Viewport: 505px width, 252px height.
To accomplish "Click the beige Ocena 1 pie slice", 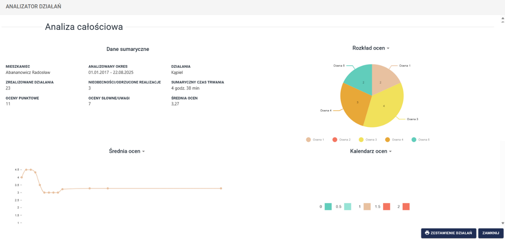I will (384, 77).
